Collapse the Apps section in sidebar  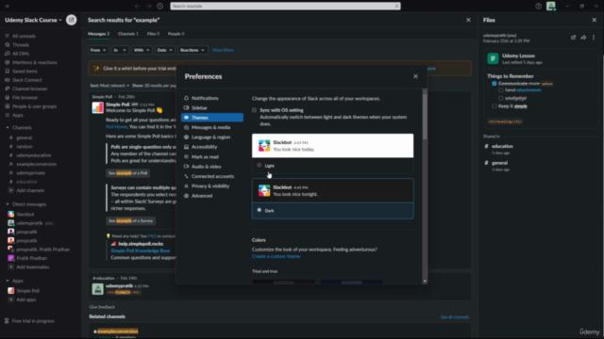[x=8, y=281]
